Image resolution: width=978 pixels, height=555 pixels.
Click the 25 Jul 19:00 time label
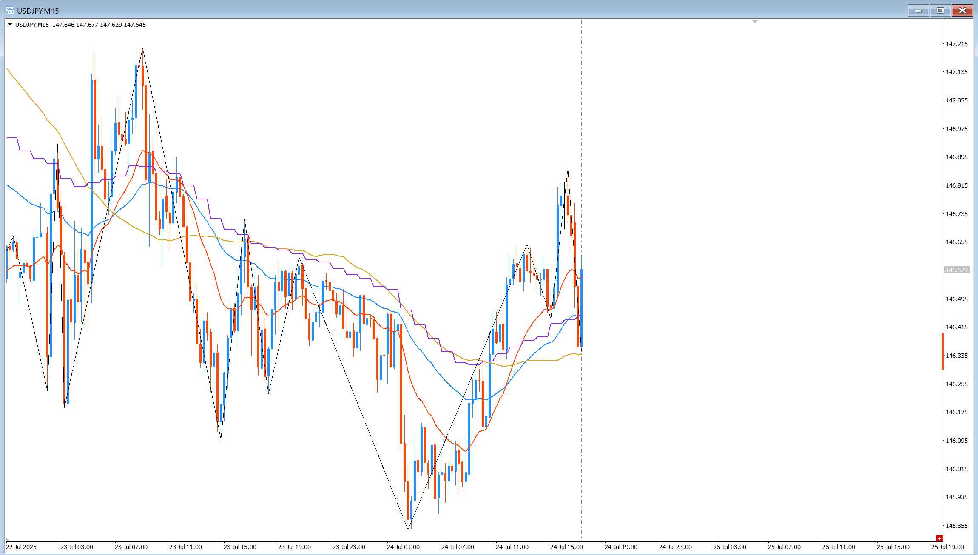point(947,547)
